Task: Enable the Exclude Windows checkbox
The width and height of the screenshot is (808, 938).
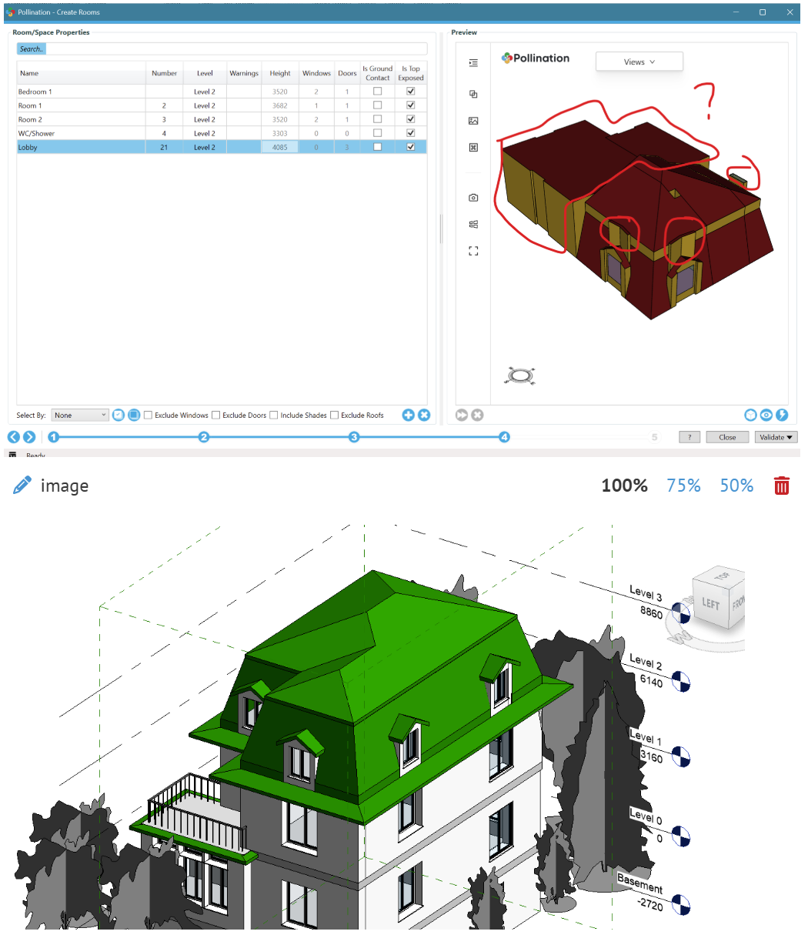Action: (x=149, y=416)
